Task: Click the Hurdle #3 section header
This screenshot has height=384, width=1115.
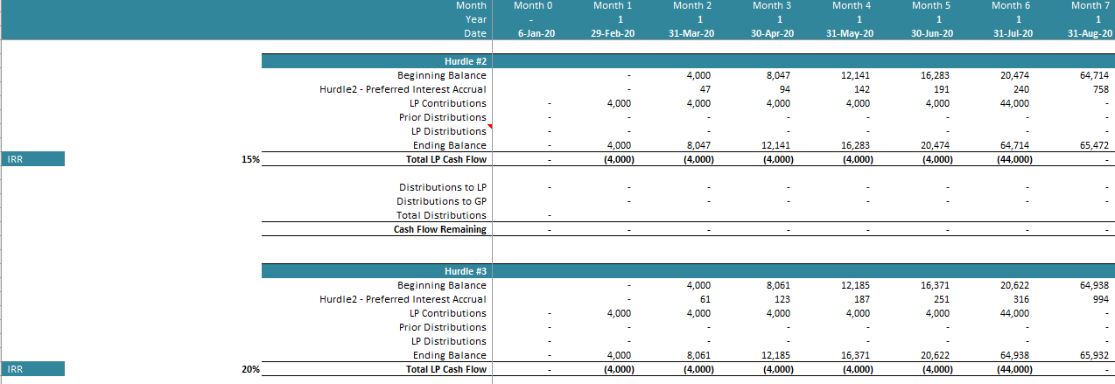Action: click(x=465, y=271)
